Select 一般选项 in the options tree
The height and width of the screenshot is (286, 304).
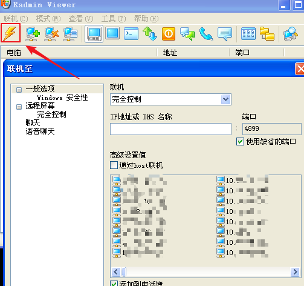click(40, 89)
